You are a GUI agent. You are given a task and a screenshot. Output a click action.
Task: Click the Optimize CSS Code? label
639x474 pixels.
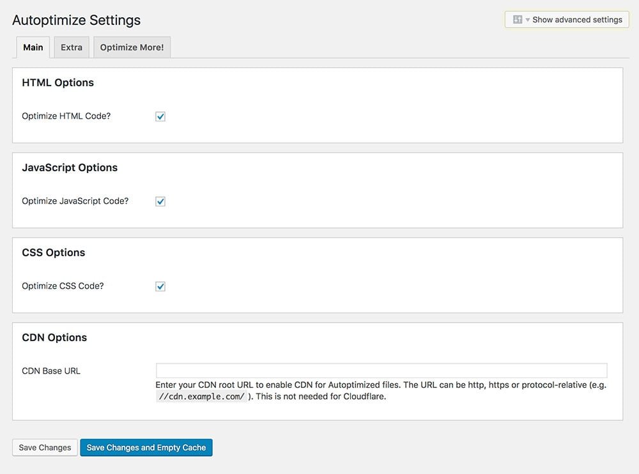[x=63, y=286]
